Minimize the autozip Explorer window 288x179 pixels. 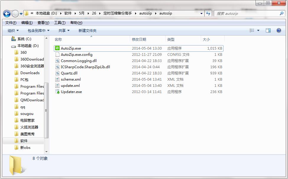point(260,3)
